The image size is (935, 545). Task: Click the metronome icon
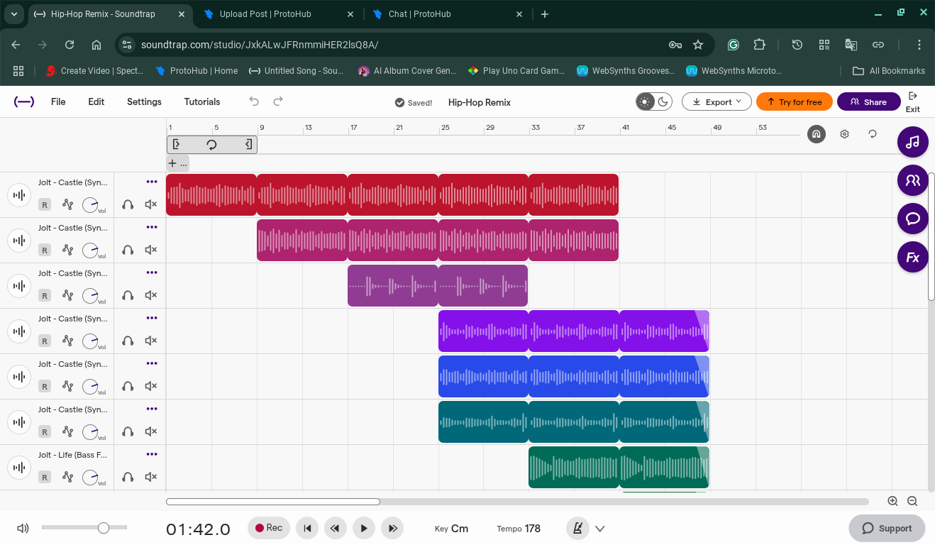(x=578, y=529)
